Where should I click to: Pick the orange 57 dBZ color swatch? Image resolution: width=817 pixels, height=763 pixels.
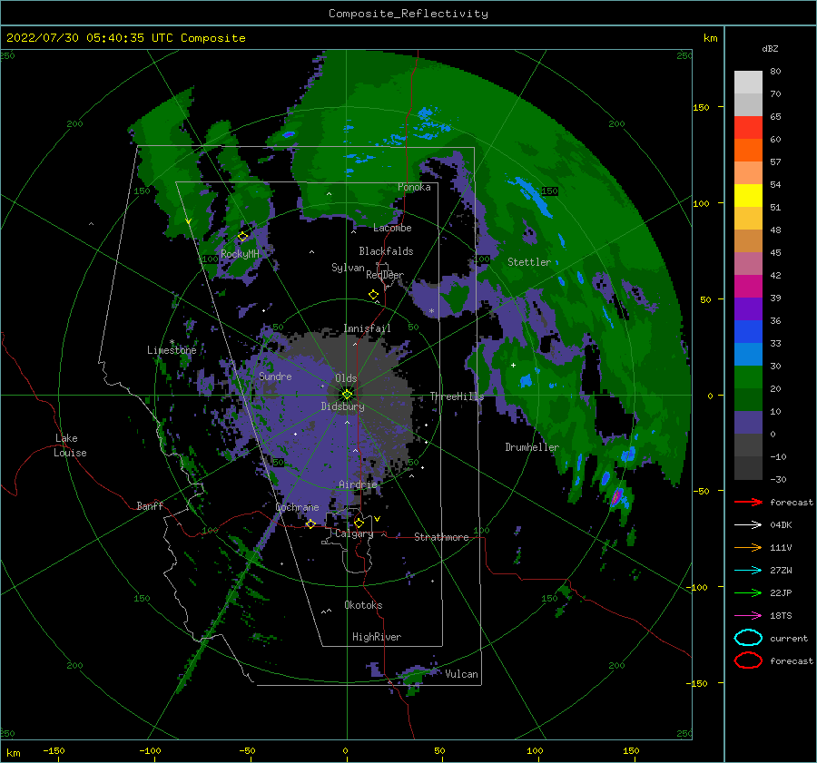(748, 150)
